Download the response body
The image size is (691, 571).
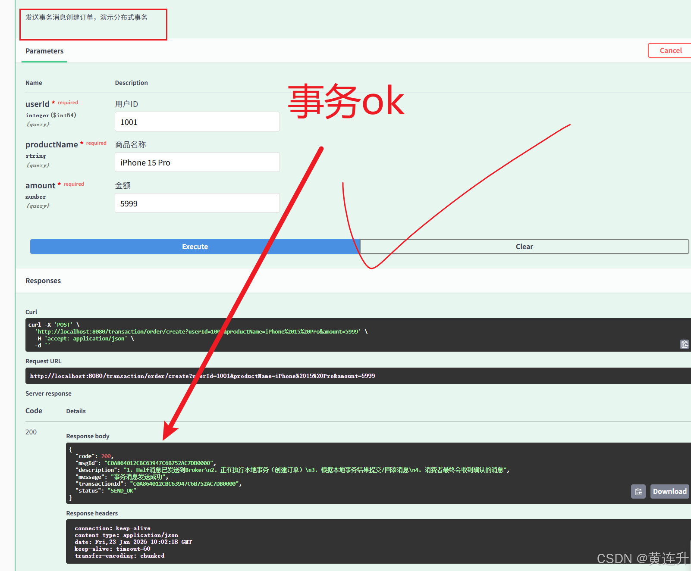(x=669, y=492)
